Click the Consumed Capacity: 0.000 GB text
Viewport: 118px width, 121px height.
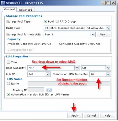click(x=79, y=44)
